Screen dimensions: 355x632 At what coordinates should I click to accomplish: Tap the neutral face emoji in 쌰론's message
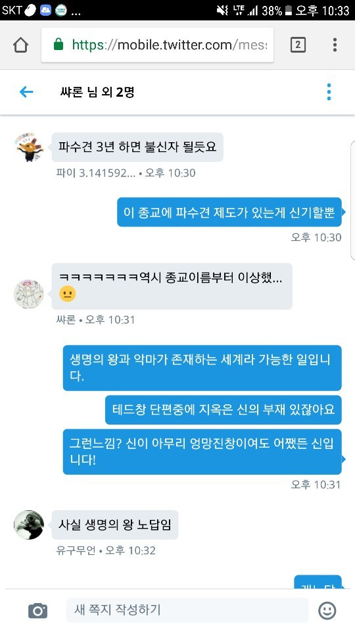pos(67,294)
